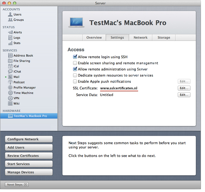Select the Alerts megaphone icon

point(11,32)
